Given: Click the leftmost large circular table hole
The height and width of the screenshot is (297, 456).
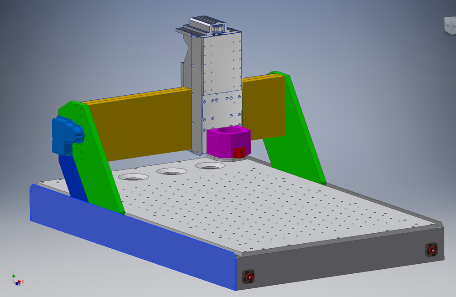Looking at the screenshot, I should 133,176.
